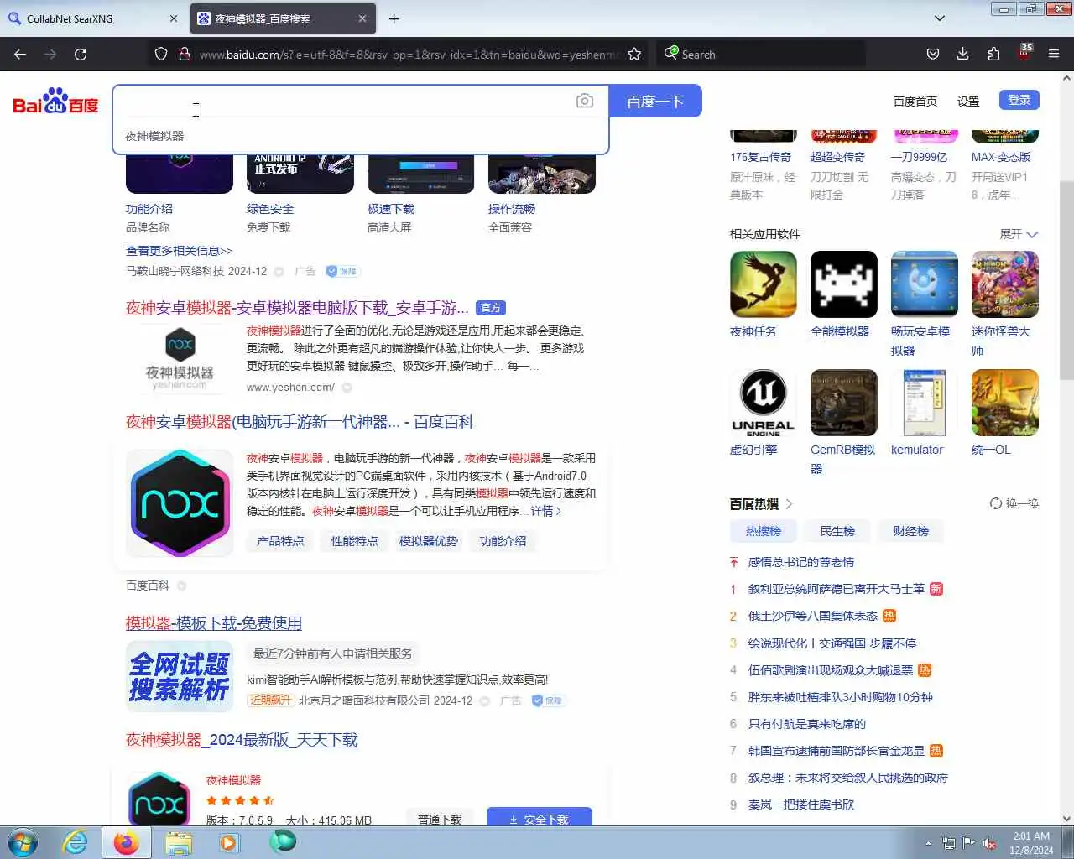The width and height of the screenshot is (1074, 859).
Task: Open 夜神模拟器_2024最新版_天天下载 link
Action: [x=242, y=740]
